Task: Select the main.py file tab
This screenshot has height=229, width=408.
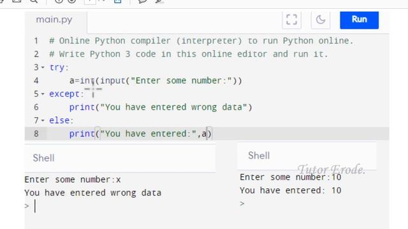Action: [x=54, y=20]
